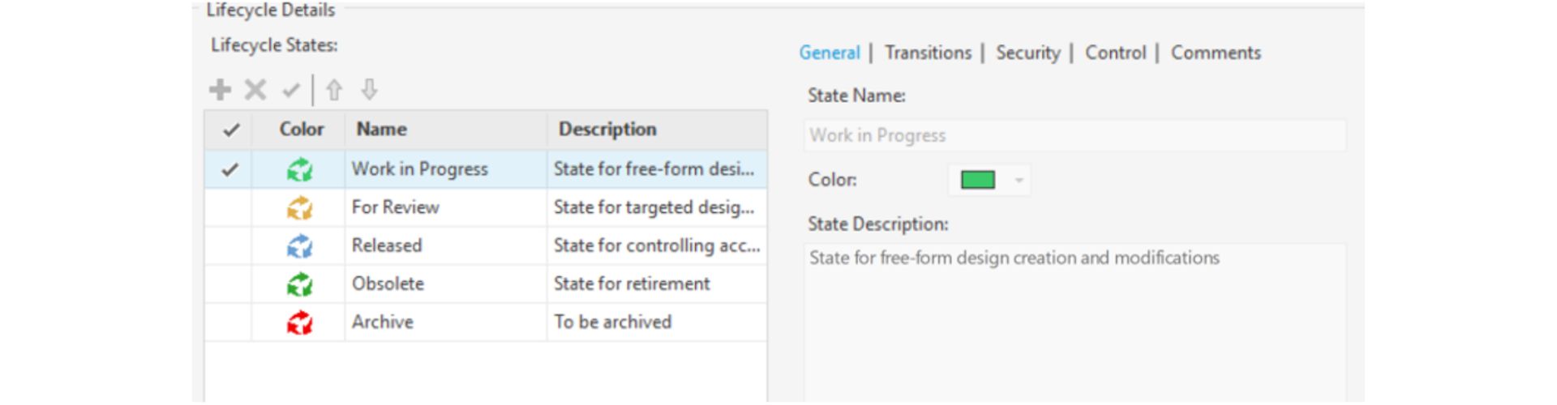Click the orange For Review state icon
The width and height of the screenshot is (1557, 405).
click(x=299, y=208)
